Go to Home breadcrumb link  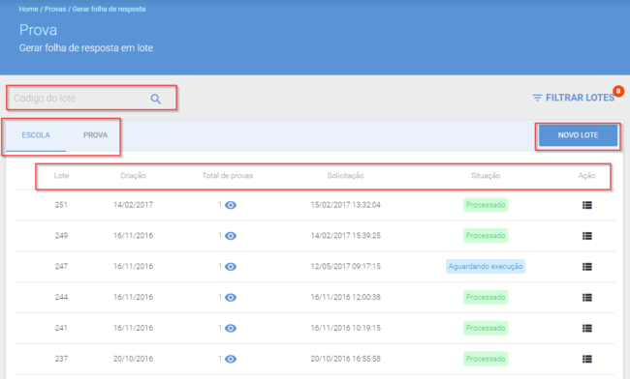click(28, 9)
